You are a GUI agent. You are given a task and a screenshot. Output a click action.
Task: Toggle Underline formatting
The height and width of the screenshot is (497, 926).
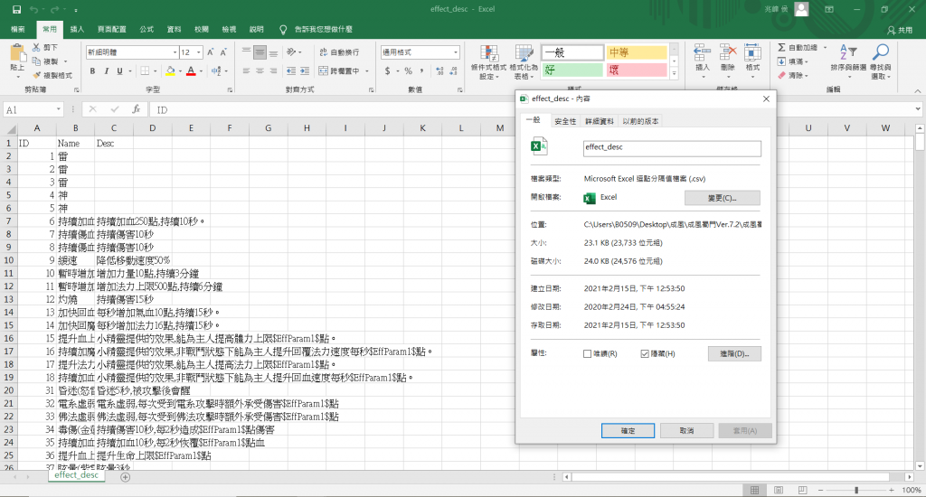click(x=120, y=70)
